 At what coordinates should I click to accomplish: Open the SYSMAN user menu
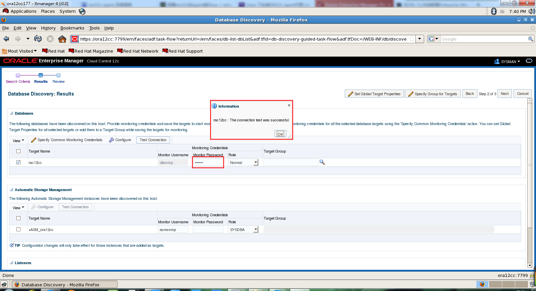(x=507, y=61)
